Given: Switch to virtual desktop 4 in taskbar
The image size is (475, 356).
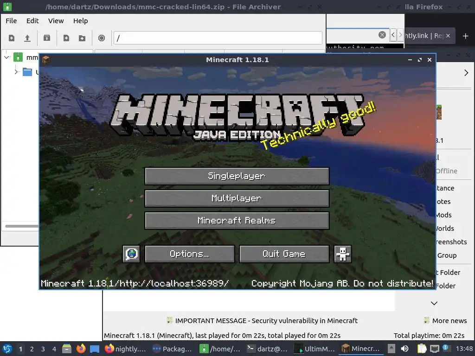Looking at the screenshot, I should (x=54, y=349).
